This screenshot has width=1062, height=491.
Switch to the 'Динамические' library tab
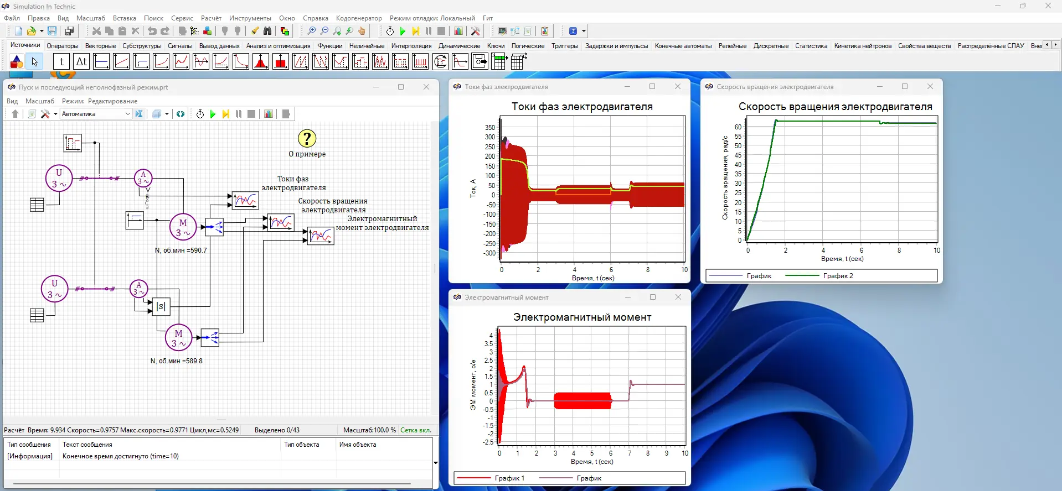click(x=459, y=46)
